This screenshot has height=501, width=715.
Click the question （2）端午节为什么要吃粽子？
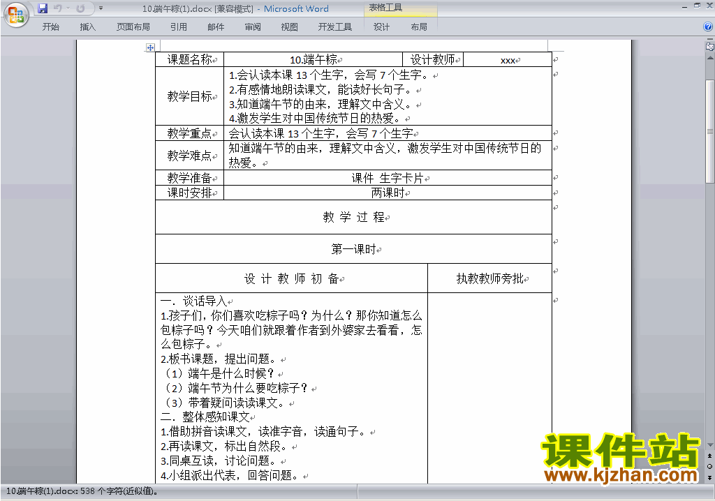(x=236, y=388)
